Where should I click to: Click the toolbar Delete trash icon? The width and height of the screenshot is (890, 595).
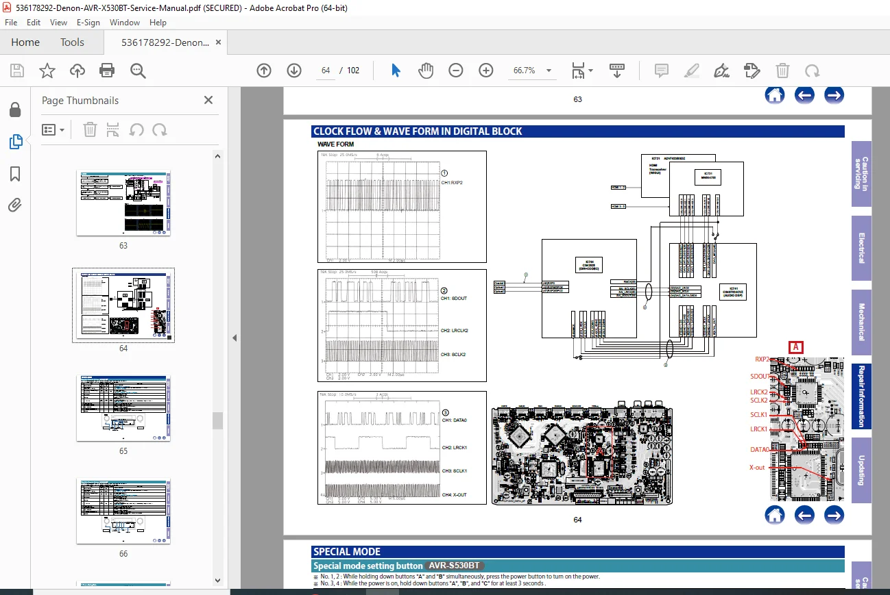click(x=782, y=71)
